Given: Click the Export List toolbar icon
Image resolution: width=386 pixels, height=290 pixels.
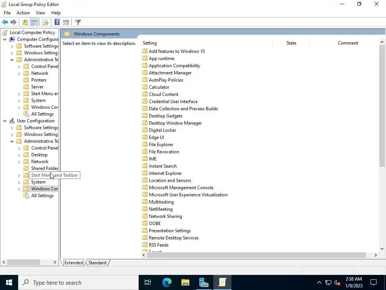Looking at the screenshot, I should [46, 22].
